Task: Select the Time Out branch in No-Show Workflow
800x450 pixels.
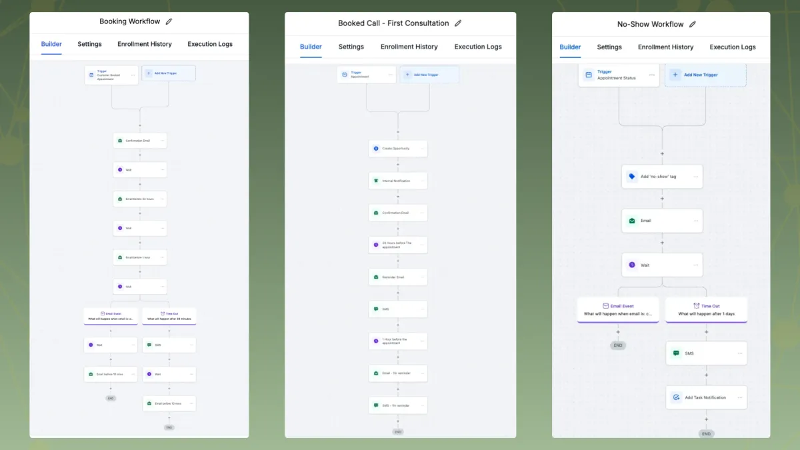Action: (x=706, y=310)
